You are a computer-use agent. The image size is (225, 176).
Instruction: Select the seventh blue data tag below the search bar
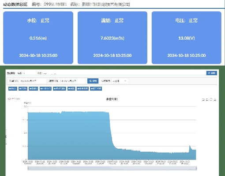(x=82, y=88)
